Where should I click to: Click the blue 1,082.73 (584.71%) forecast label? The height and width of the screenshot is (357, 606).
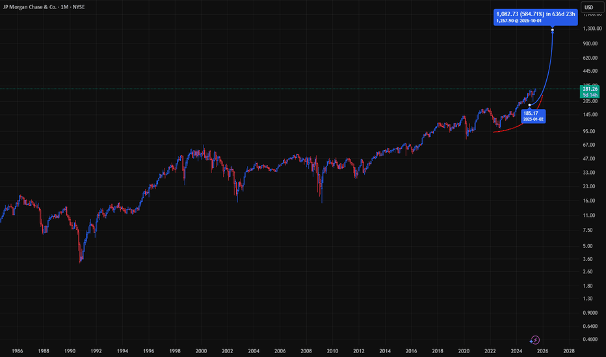click(x=535, y=17)
